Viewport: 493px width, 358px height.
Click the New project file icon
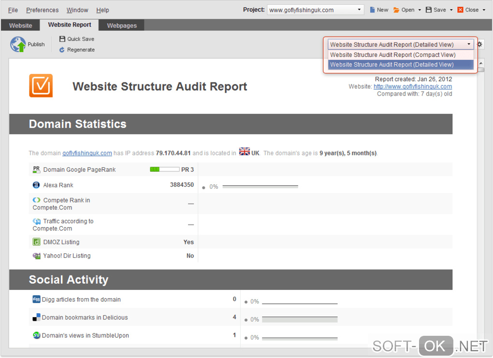(x=372, y=10)
